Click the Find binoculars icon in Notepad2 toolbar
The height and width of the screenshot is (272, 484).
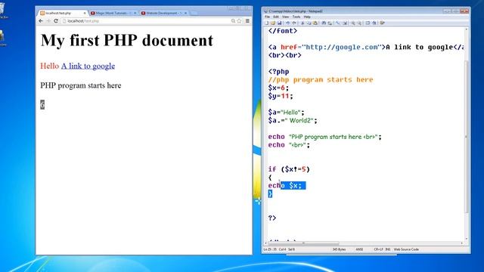(x=324, y=23)
